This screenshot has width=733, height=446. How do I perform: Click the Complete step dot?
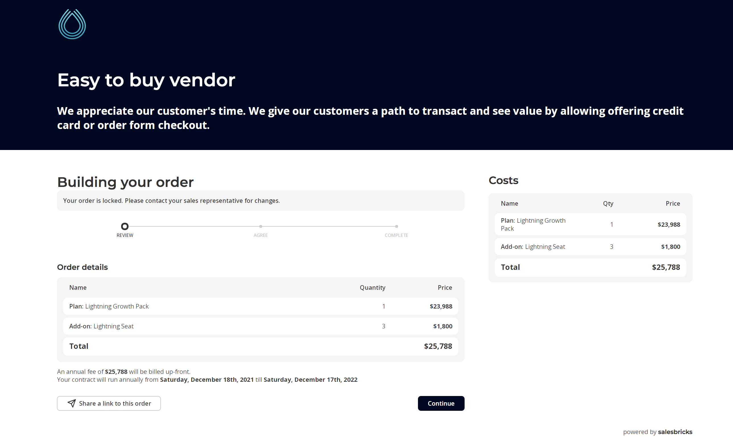tap(396, 226)
